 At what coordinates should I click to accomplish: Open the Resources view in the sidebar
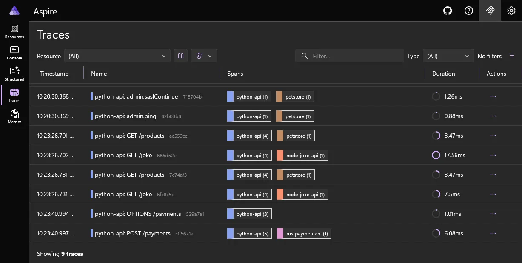tap(14, 32)
